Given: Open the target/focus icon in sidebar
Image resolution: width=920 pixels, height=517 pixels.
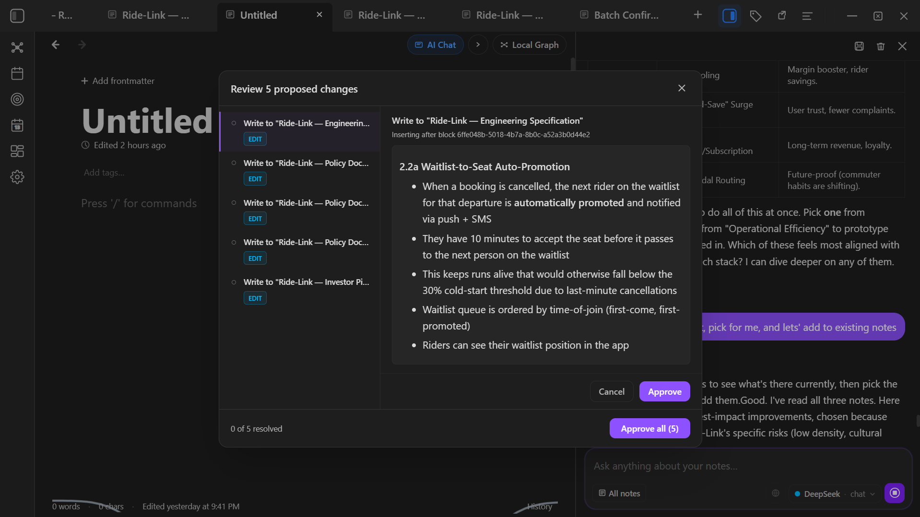Looking at the screenshot, I should 17,99.
